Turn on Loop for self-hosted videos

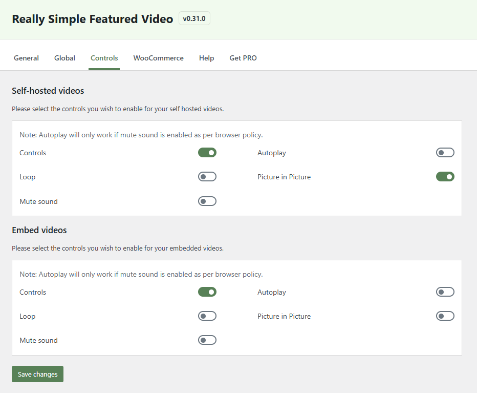pos(207,176)
